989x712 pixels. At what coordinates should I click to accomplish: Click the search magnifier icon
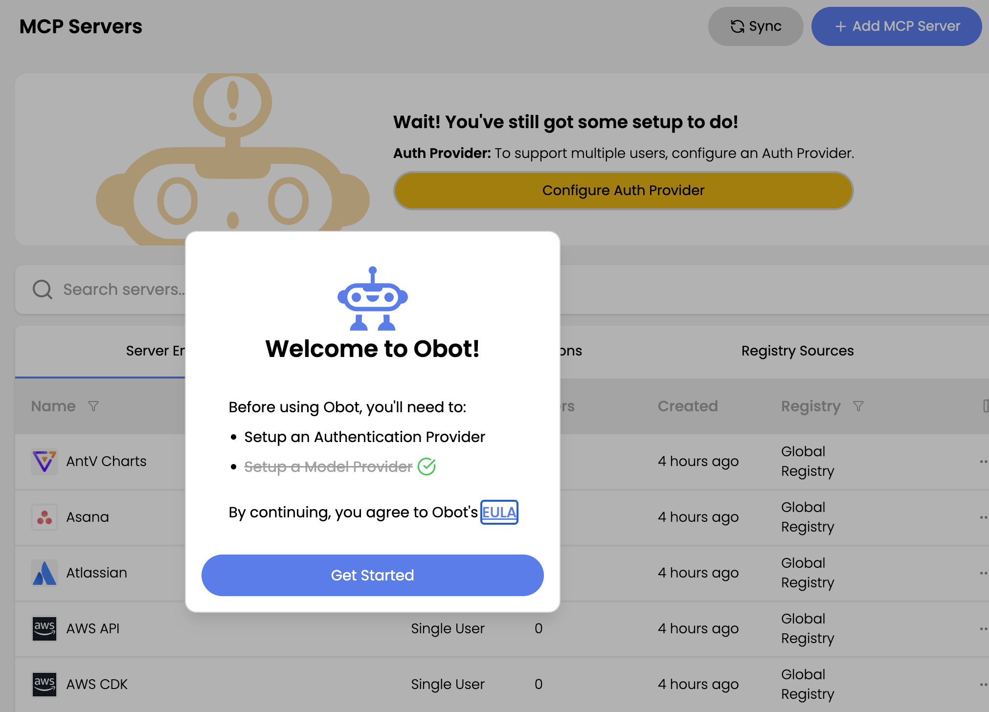(x=42, y=289)
